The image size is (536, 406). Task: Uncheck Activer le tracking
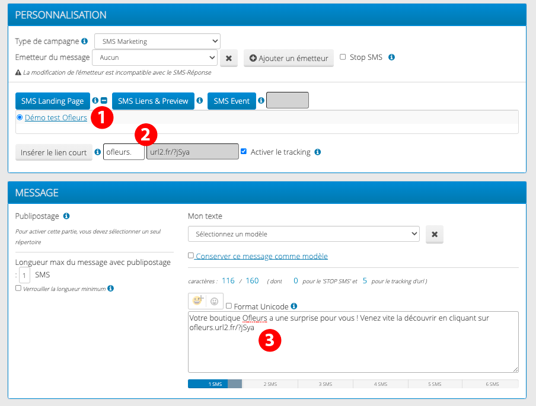pyautogui.click(x=244, y=151)
